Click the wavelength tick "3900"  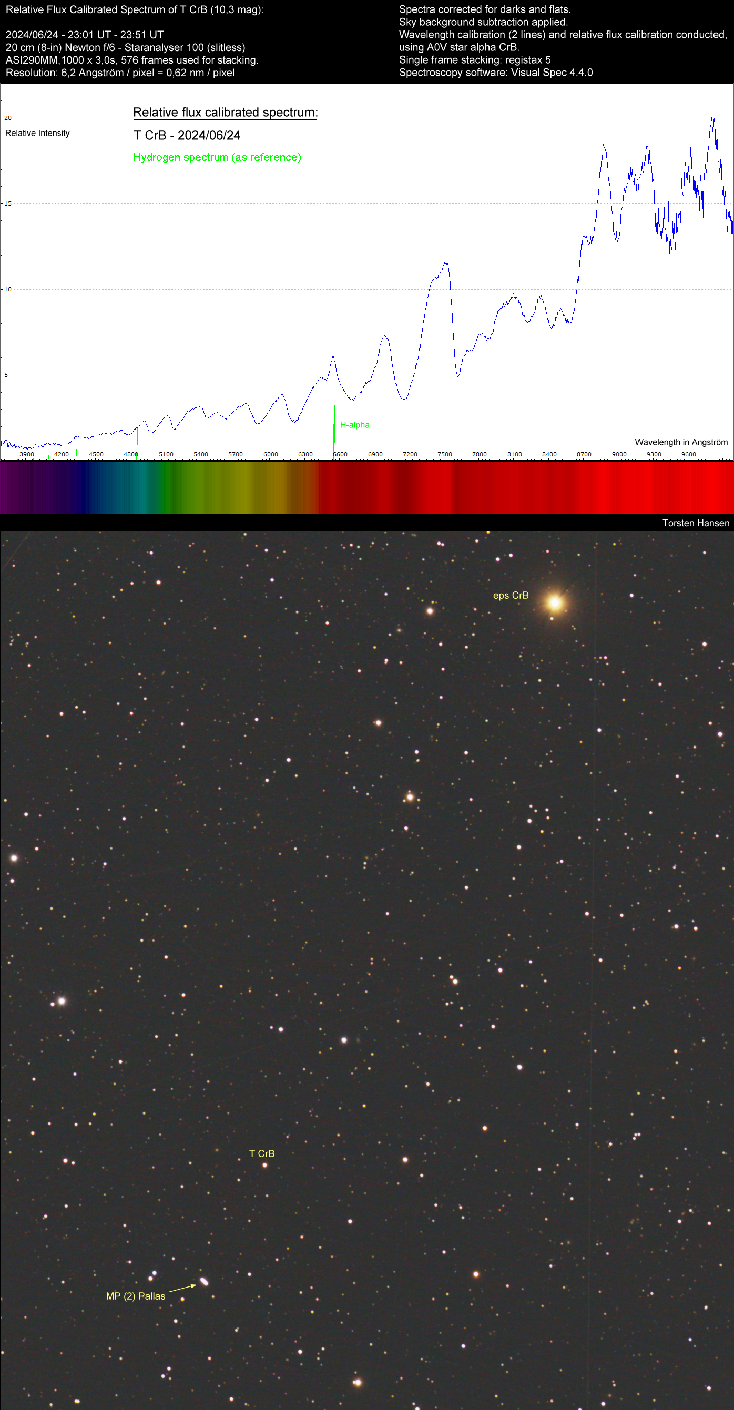pos(27,455)
